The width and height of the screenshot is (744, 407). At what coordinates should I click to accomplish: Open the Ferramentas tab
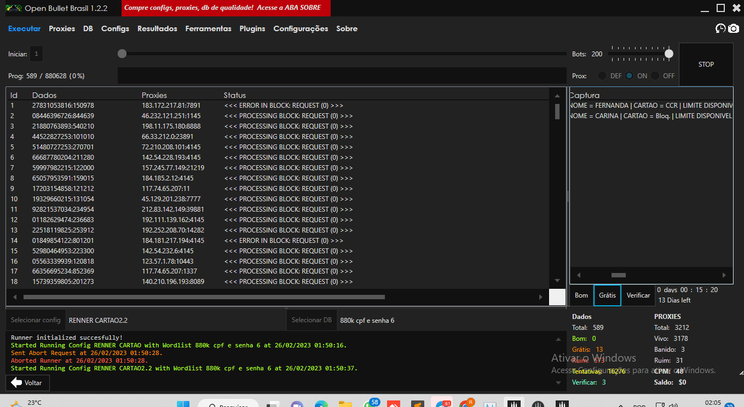(x=208, y=28)
